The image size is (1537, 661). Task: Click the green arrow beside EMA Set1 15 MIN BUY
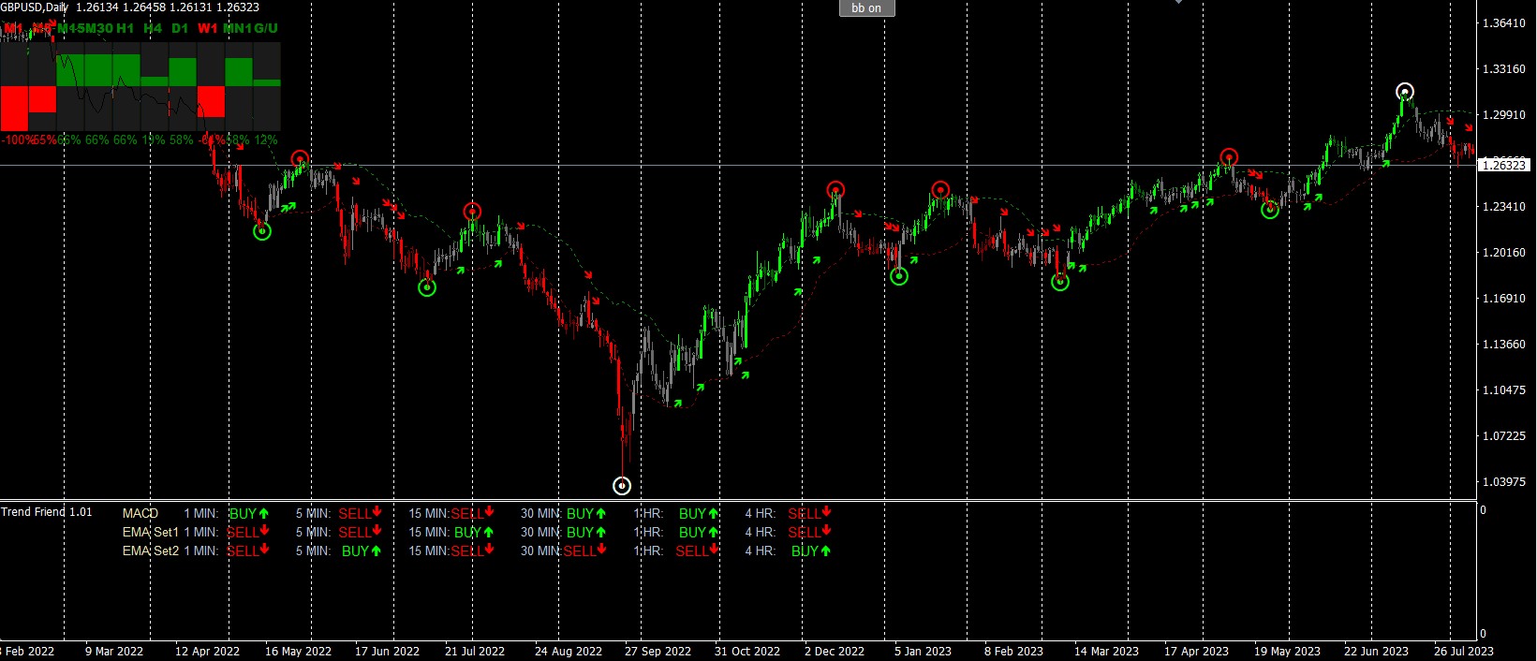tap(488, 532)
